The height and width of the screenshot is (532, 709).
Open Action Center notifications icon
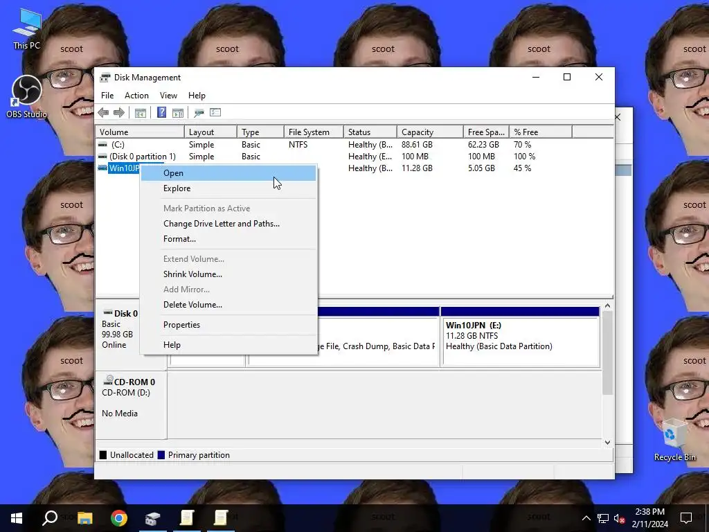tap(686, 518)
